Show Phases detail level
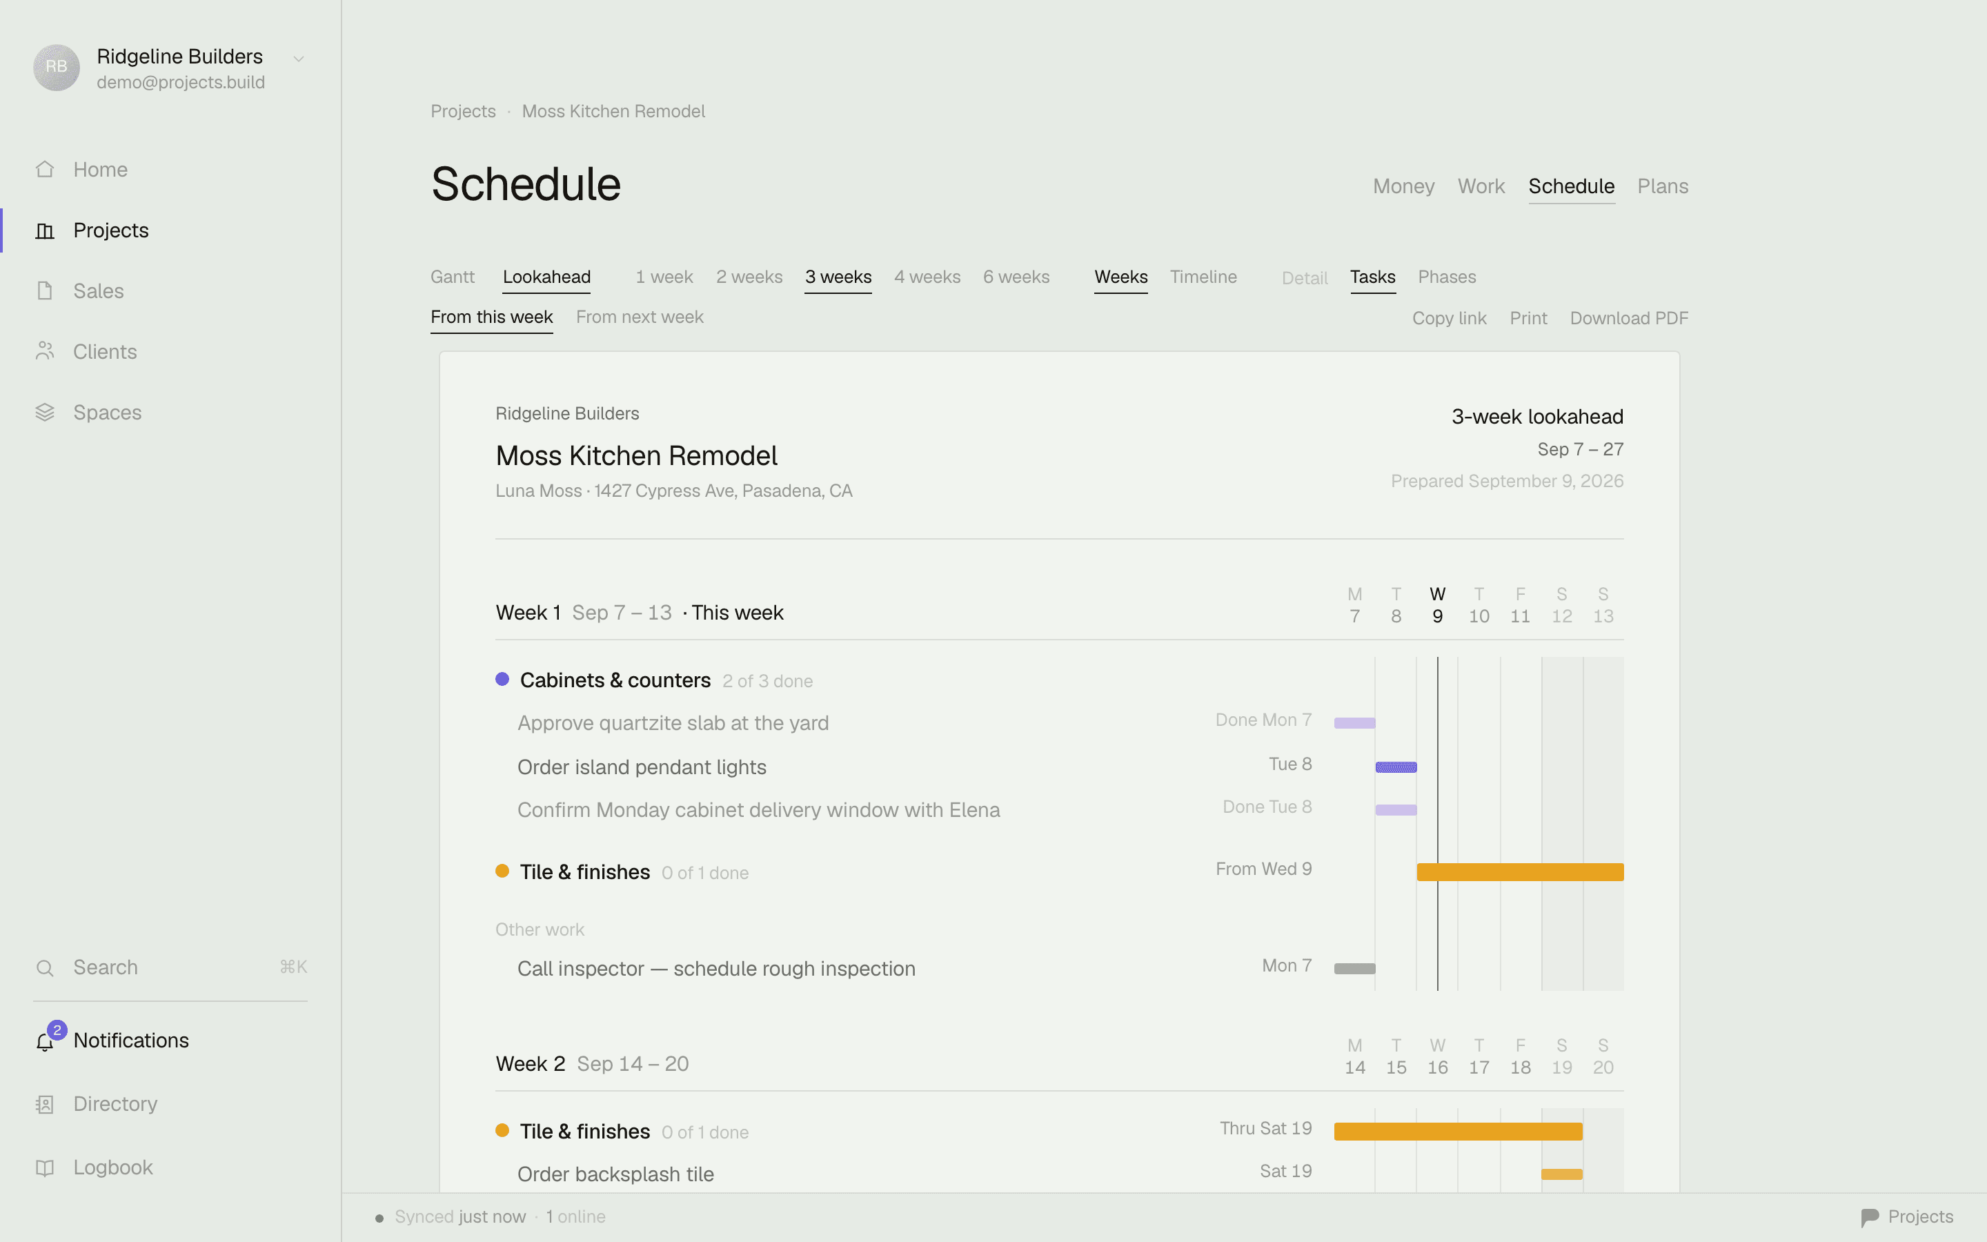Image resolution: width=1987 pixels, height=1242 pixels. click(1447, 277)
